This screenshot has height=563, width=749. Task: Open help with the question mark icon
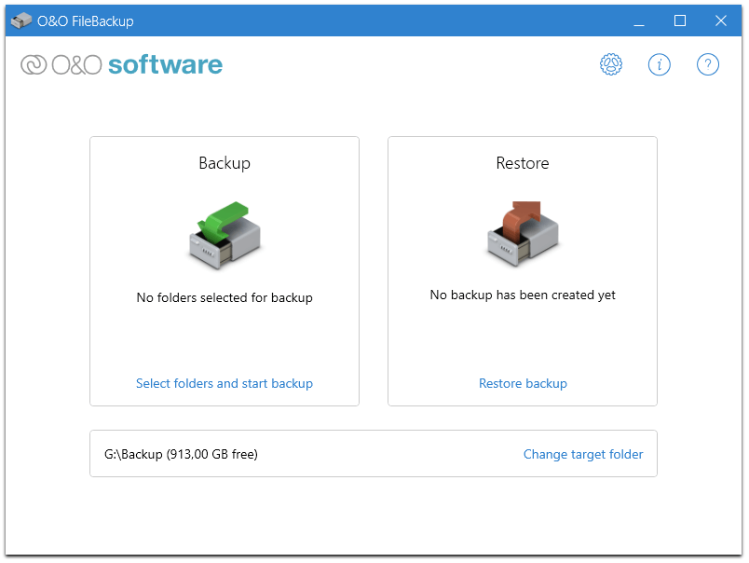[x=708, y=64]
